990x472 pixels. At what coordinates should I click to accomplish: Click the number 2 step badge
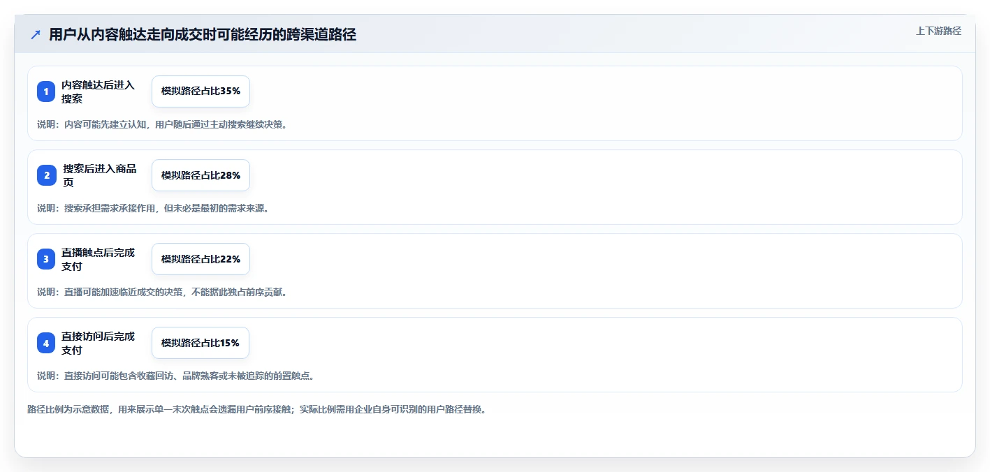(47, 175)
